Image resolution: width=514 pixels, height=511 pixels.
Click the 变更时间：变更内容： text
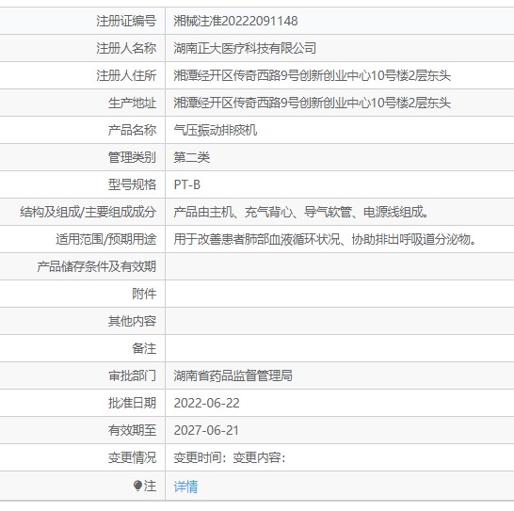(x=230, y=457)
